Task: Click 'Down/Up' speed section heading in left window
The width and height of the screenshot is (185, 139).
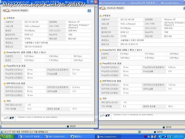Action: (x=26, y=52)
